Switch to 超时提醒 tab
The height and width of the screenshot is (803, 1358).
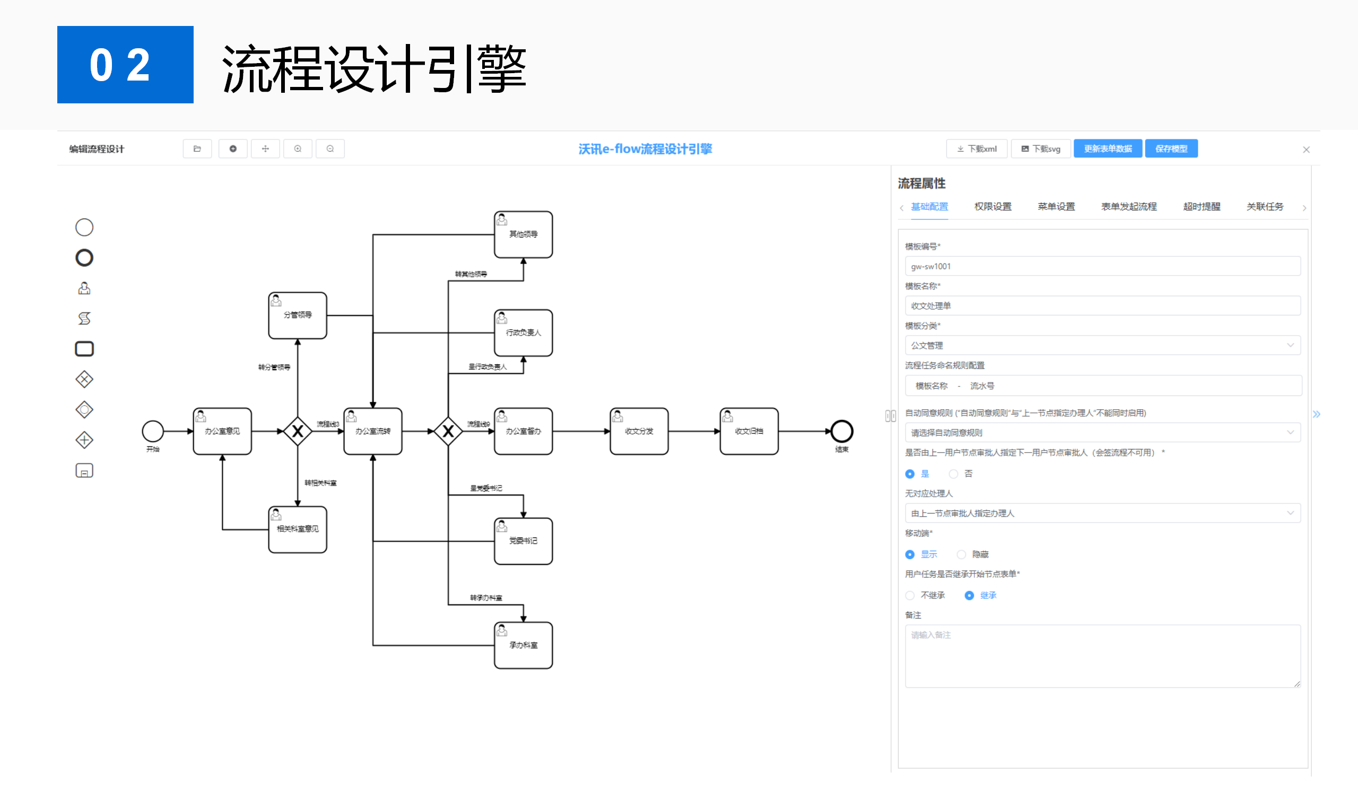(1202, 207)
